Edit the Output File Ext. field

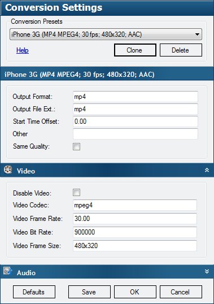tap(136, 109)
